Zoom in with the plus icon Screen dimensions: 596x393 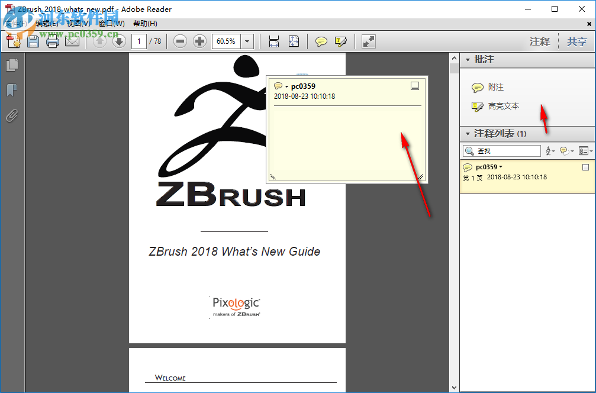(199, 41)
